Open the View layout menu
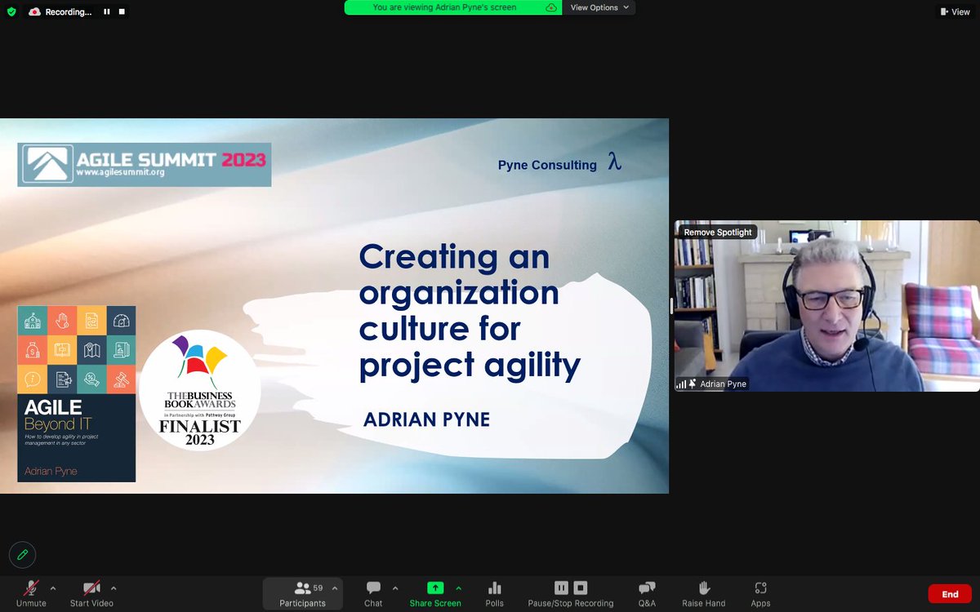980x612 pixels. click(954, 12)
